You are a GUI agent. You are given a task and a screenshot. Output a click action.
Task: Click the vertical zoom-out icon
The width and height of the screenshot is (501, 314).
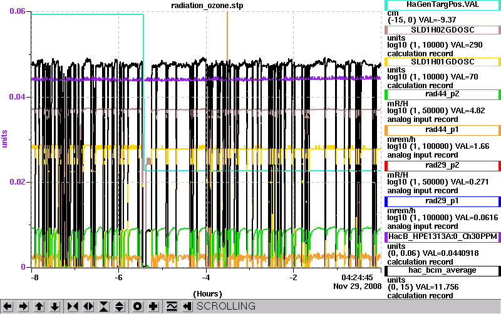[120, 306]
